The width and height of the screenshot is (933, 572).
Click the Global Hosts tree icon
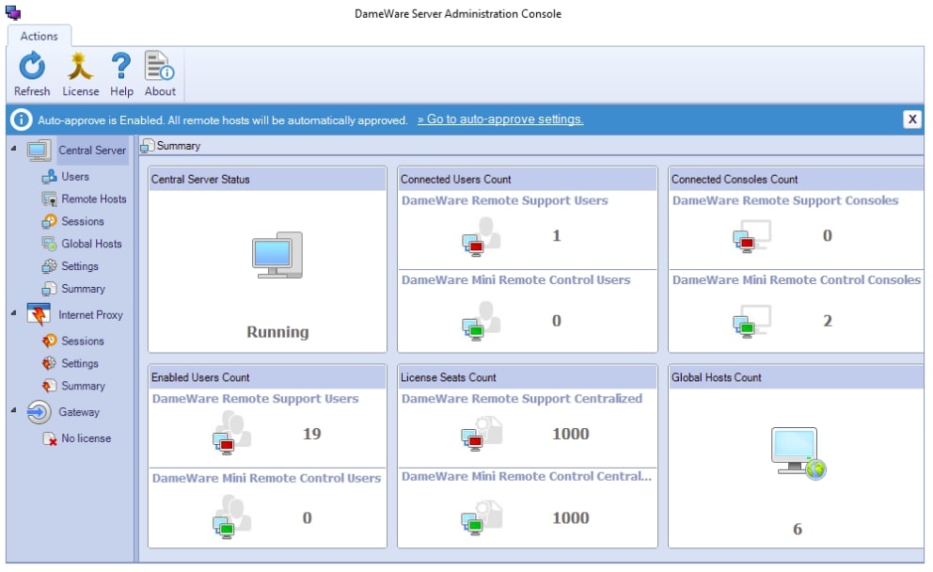click(50, 244)
